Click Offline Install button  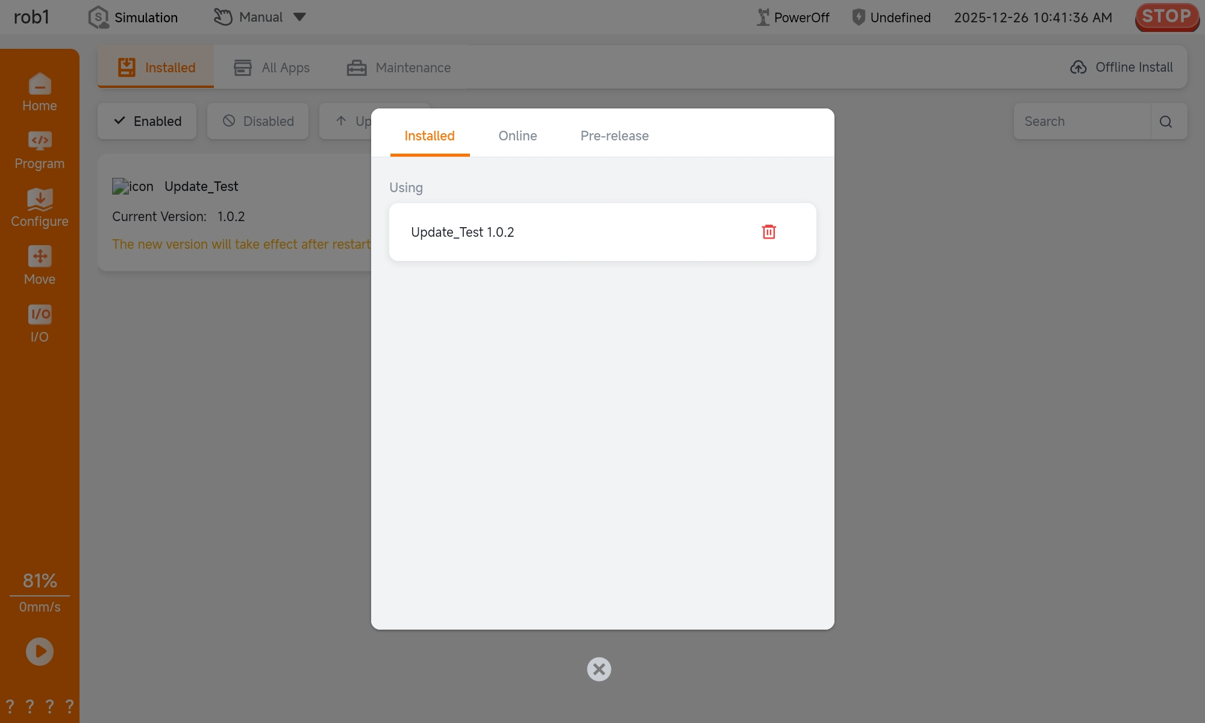(x=1121, y=67)
